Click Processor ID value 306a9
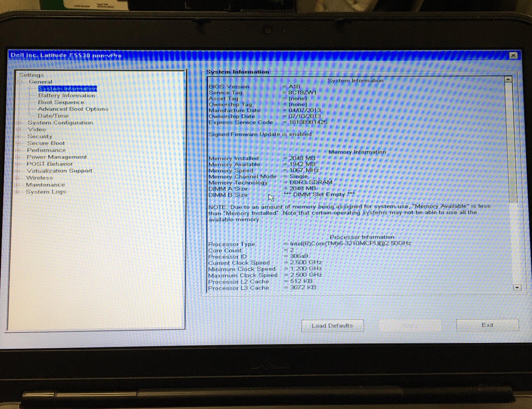The height and width of the screenshot is (409, 532). (299, 256)
